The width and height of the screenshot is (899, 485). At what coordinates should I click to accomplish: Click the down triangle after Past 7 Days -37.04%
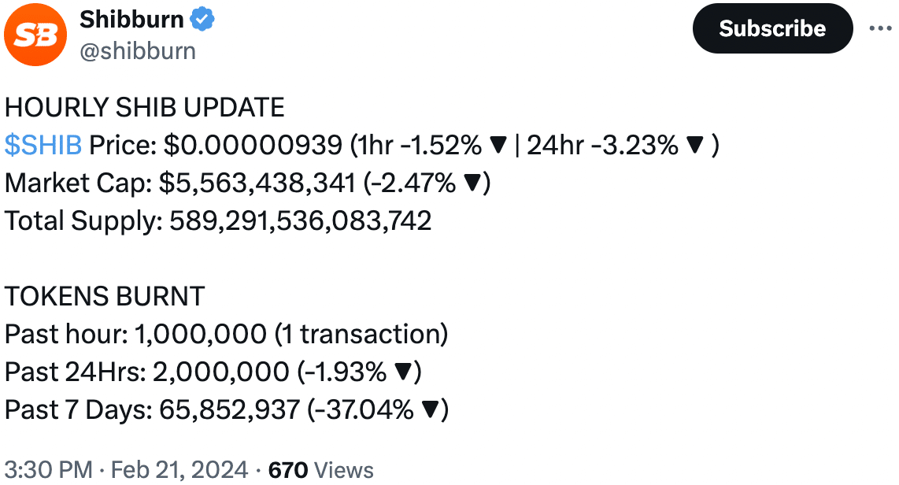(431, 410)
